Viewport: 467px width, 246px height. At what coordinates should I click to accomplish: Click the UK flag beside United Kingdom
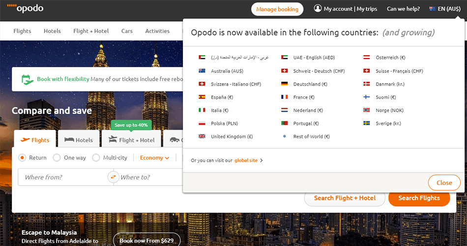202,136
